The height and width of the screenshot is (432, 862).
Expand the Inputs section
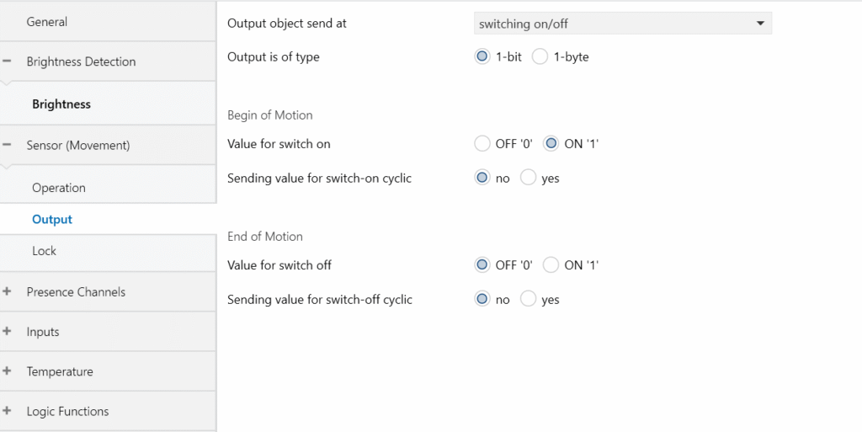point(7,332)
